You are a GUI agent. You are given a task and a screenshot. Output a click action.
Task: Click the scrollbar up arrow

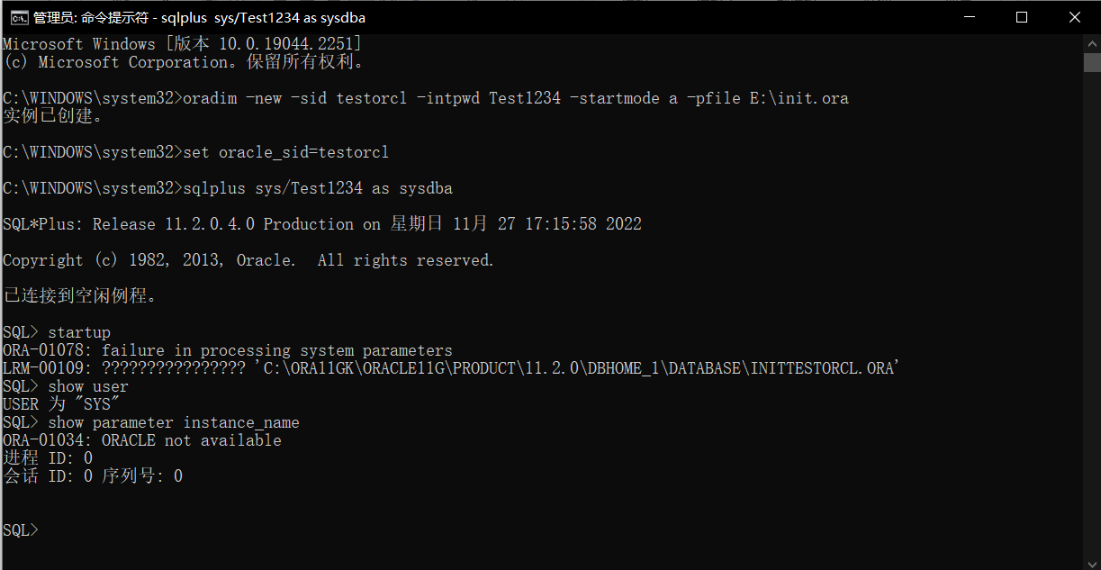coord(1092,43)
